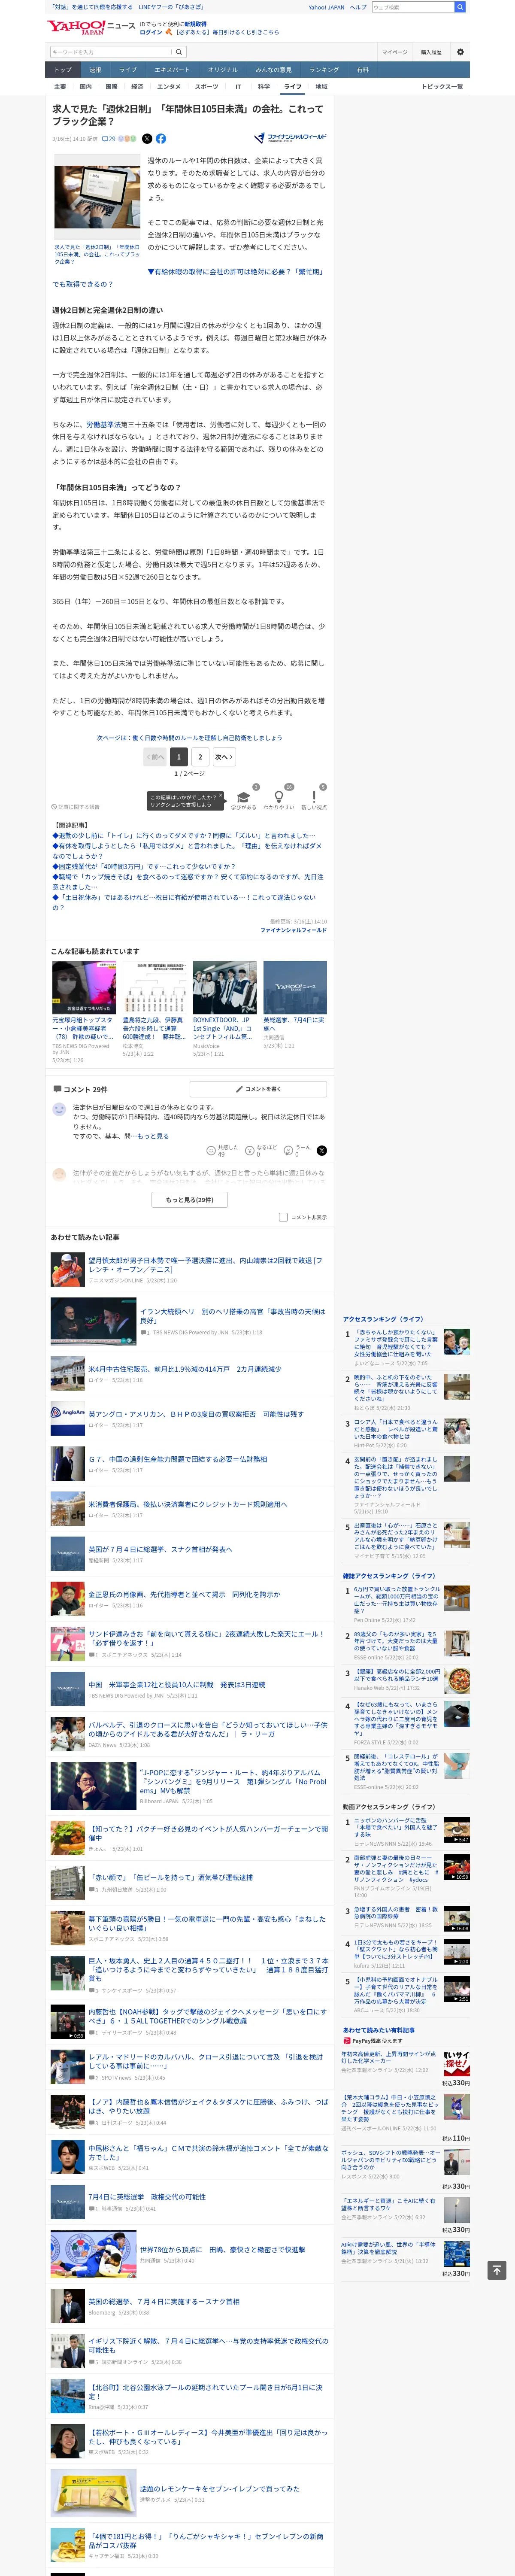Select the トップ navigation tab

[63, 70]
